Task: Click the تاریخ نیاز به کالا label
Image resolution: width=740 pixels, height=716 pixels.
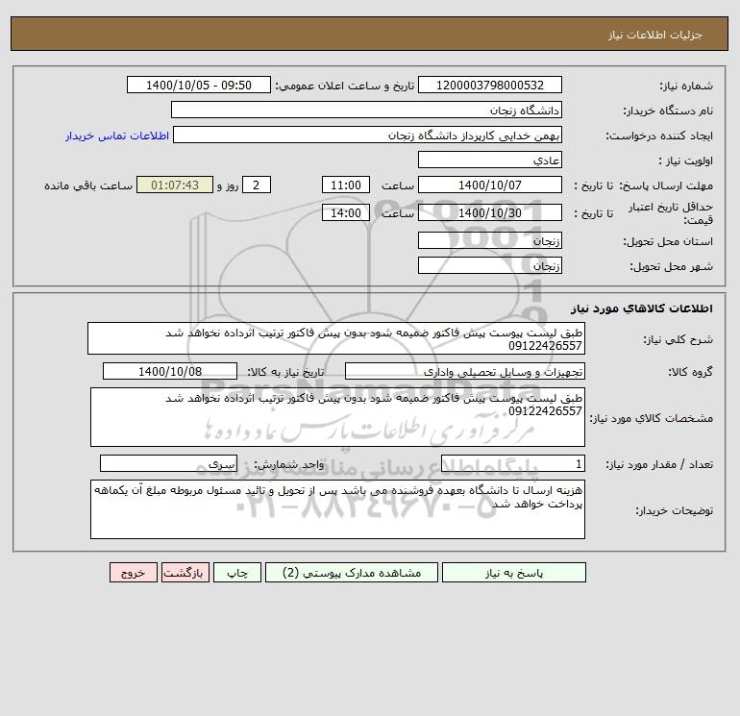Action: pyautogui.click(x=286, y=372)
